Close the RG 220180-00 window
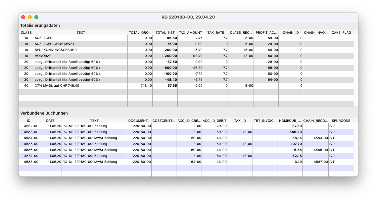 23,17
